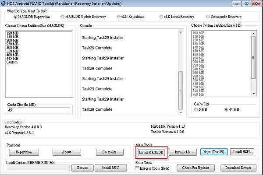Maximize the HD2 Toolkit window
The image size is (263, 175).
tap(246, 3)
